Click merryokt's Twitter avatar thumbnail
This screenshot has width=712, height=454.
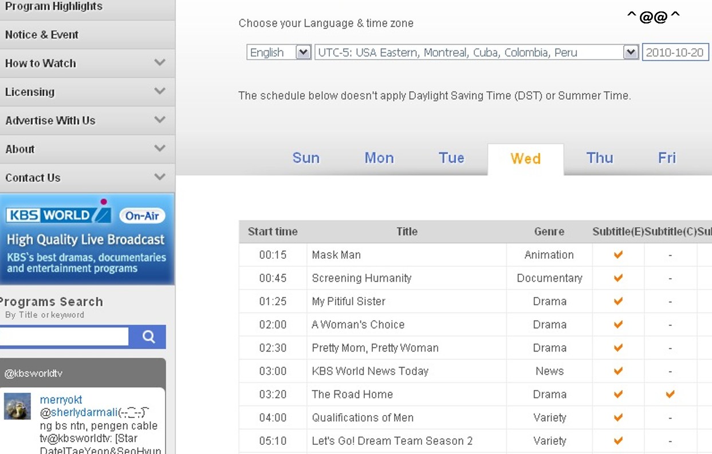tap(18, 406)
